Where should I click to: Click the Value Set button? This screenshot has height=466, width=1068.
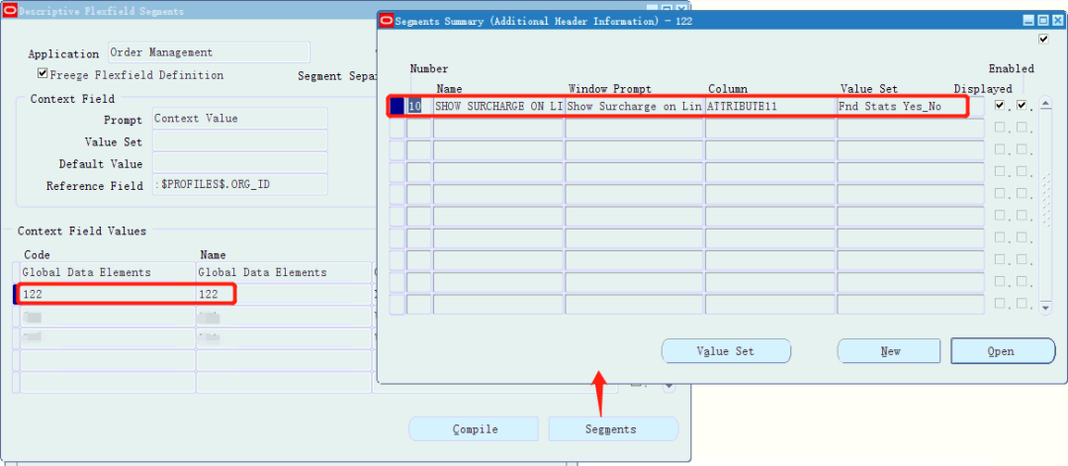726,351
